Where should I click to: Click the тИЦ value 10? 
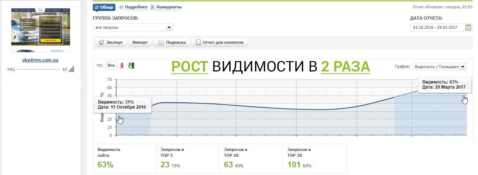65,69
